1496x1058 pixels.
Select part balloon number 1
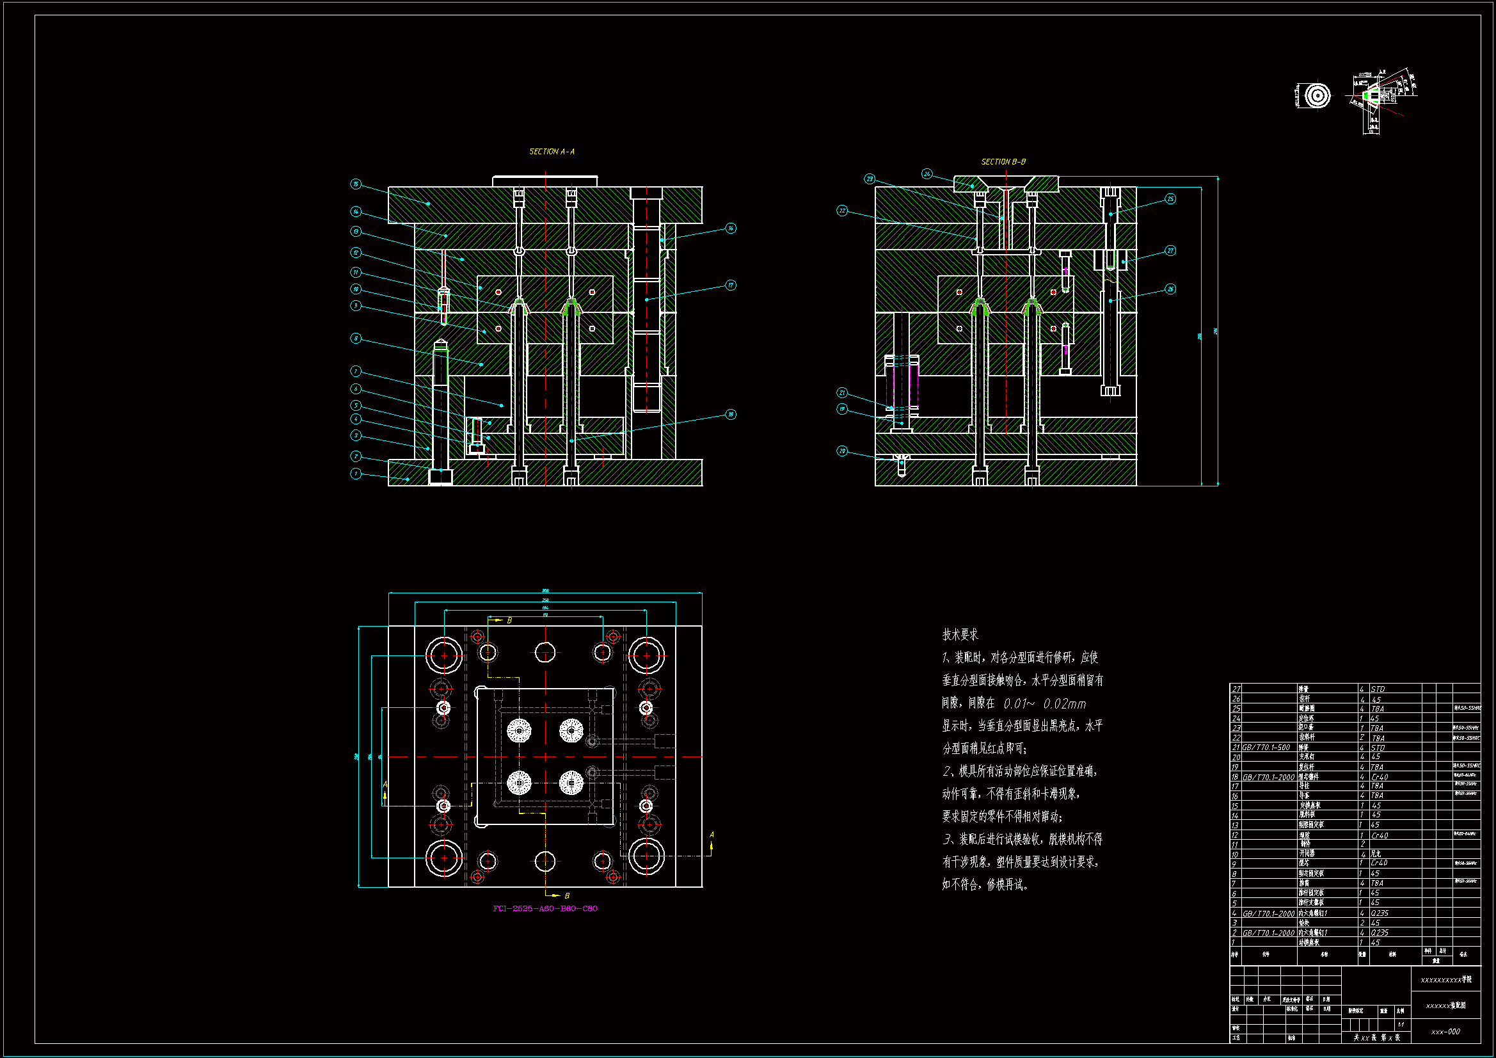[355, 474]
